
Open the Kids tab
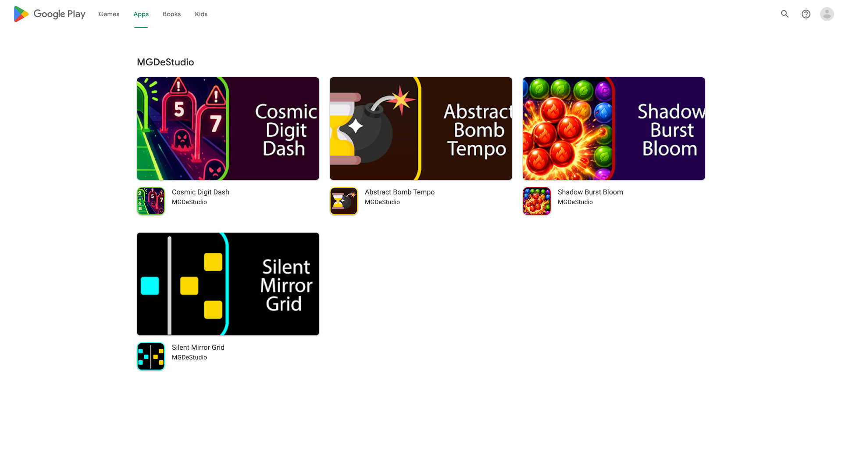pyautogui.click(x=201, y=14)
